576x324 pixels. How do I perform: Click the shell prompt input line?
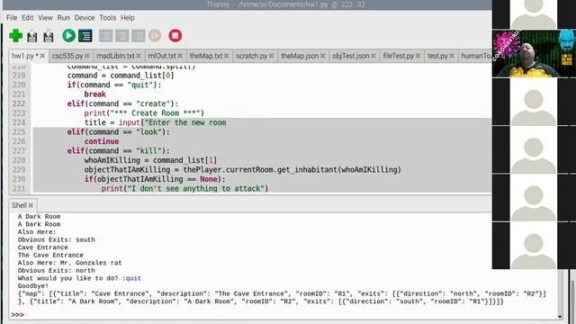(286, 315)
